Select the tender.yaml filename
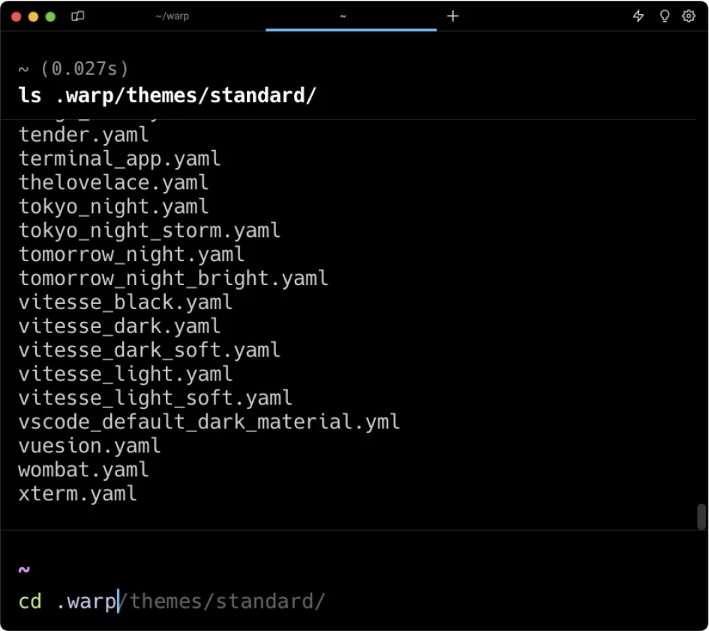The height and width of the screenshot is (631, 709). pos(83,134)
